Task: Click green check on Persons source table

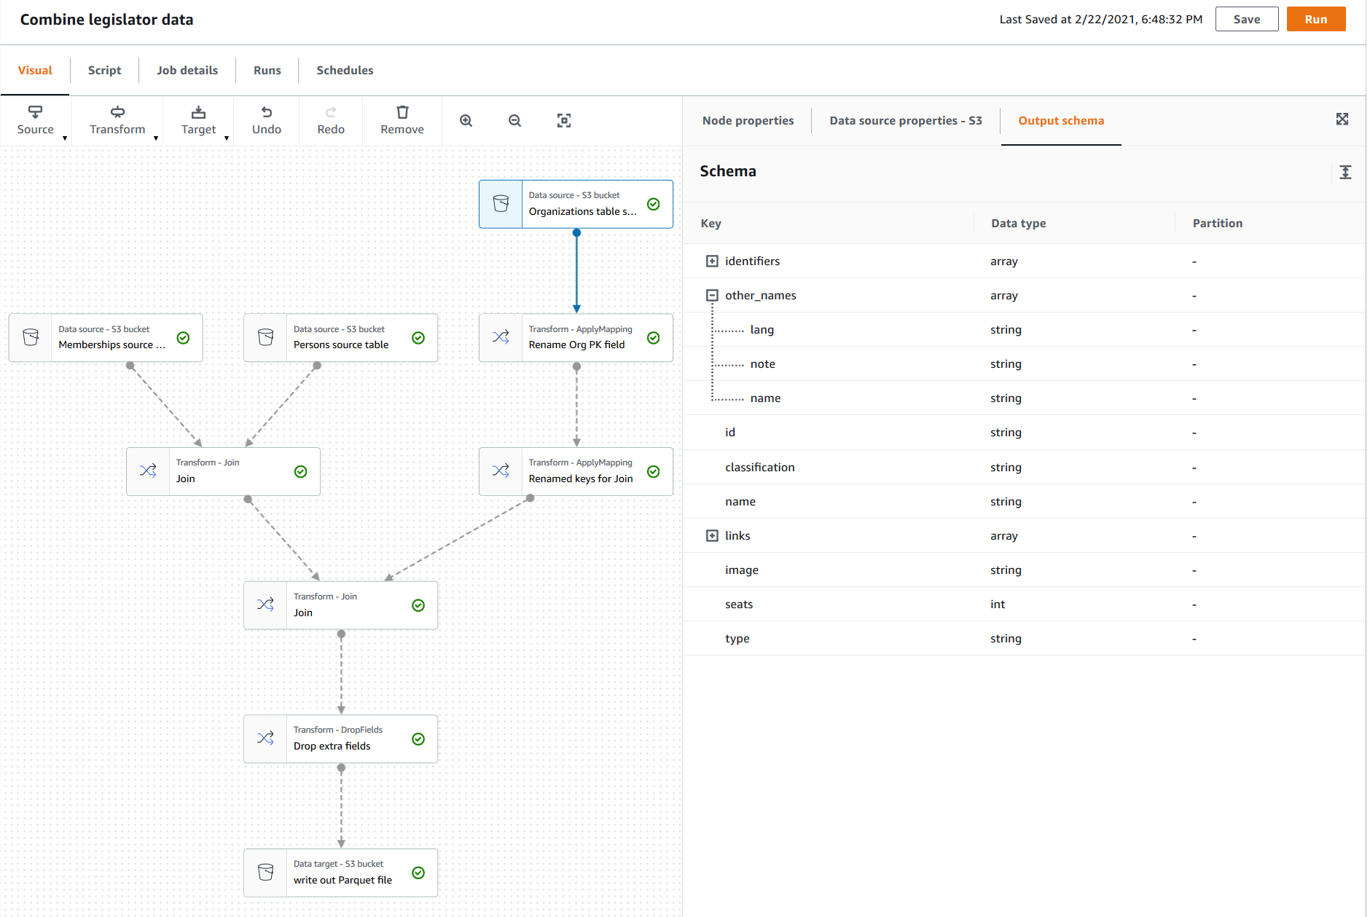Action: click(418, 338)
